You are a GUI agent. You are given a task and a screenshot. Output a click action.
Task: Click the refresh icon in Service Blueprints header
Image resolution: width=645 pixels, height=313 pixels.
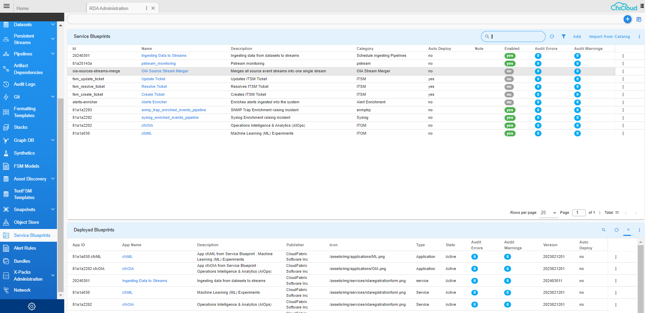[x=552, y=36]
